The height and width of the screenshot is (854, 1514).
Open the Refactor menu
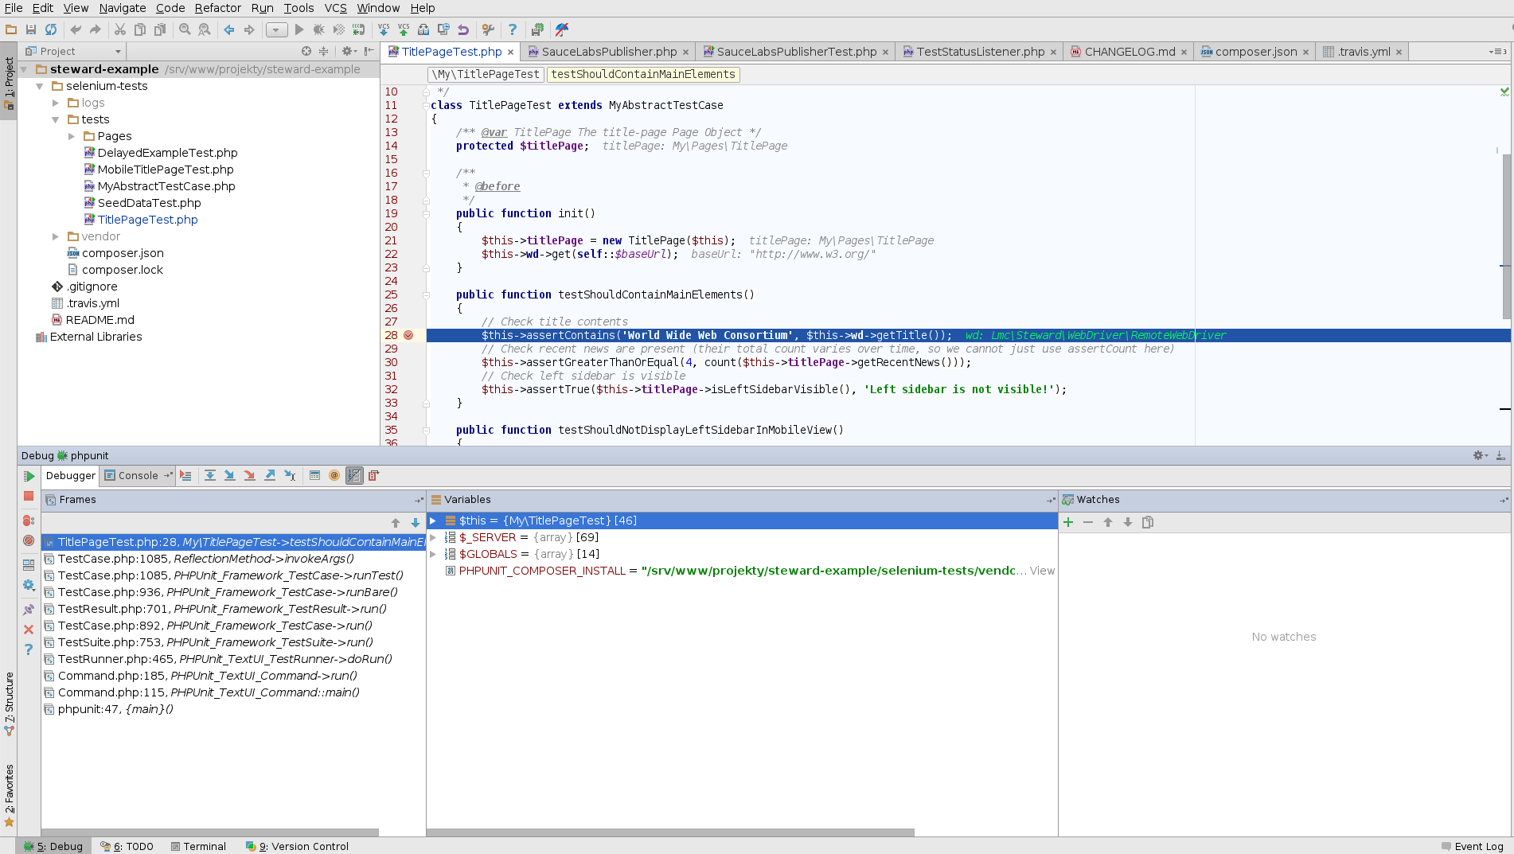pos(217,8)
